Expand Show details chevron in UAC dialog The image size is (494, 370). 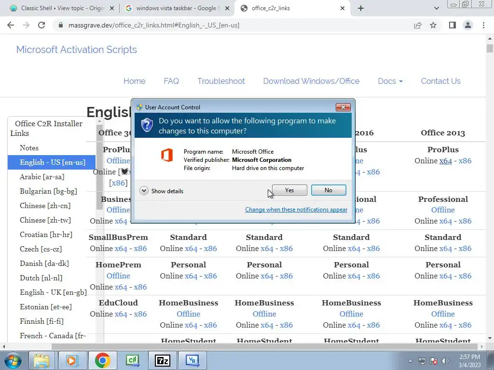pos(144,191)
